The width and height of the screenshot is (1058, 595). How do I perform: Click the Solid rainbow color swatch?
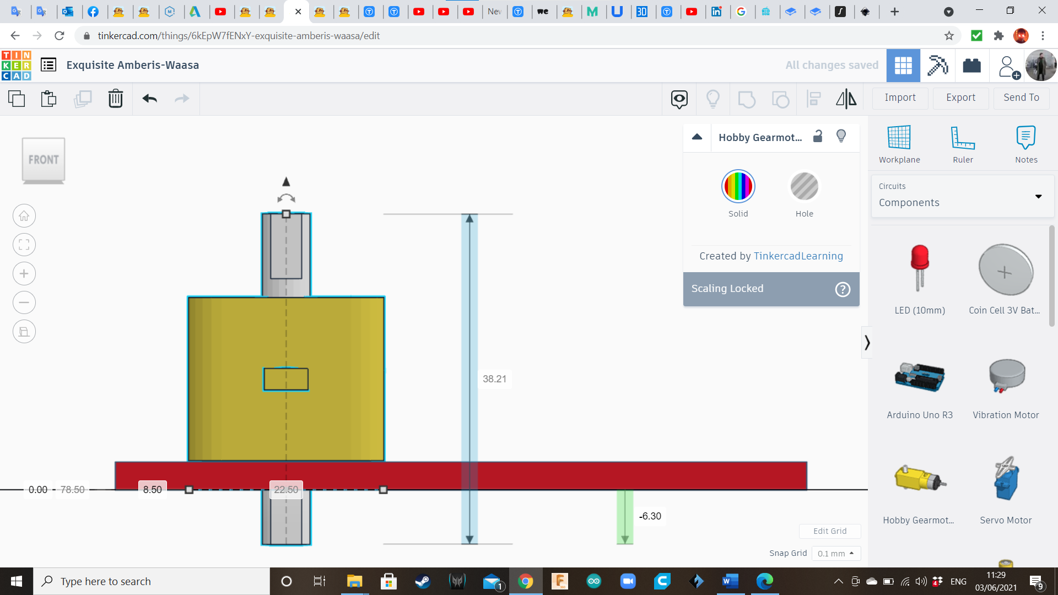point(738,187)
